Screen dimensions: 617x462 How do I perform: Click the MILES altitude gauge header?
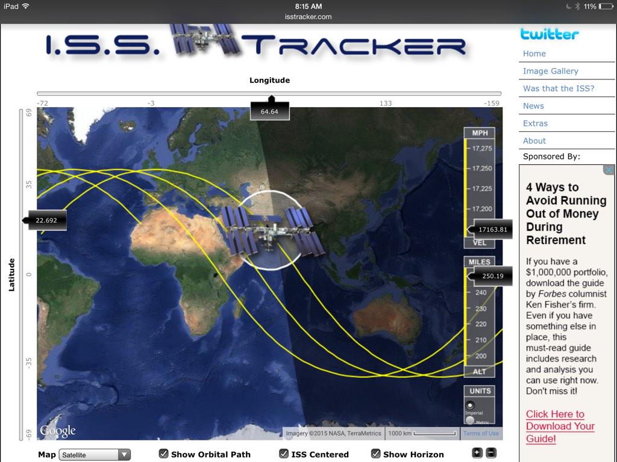[479, 262]
